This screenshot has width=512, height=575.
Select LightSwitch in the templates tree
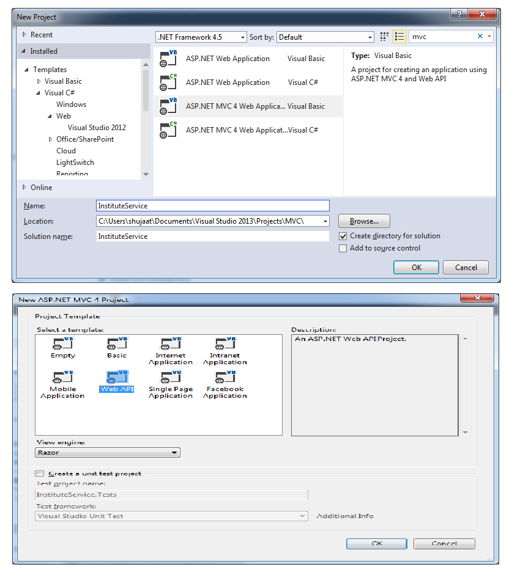coord(75,163)
